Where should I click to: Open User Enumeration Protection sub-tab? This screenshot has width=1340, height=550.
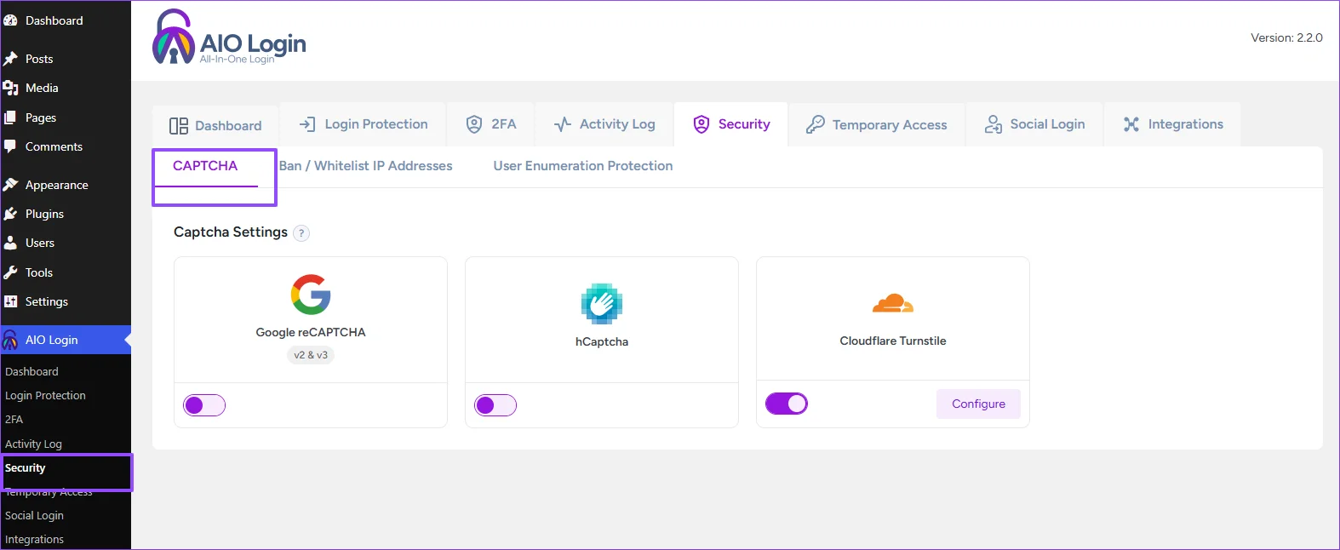click(583, 166)
